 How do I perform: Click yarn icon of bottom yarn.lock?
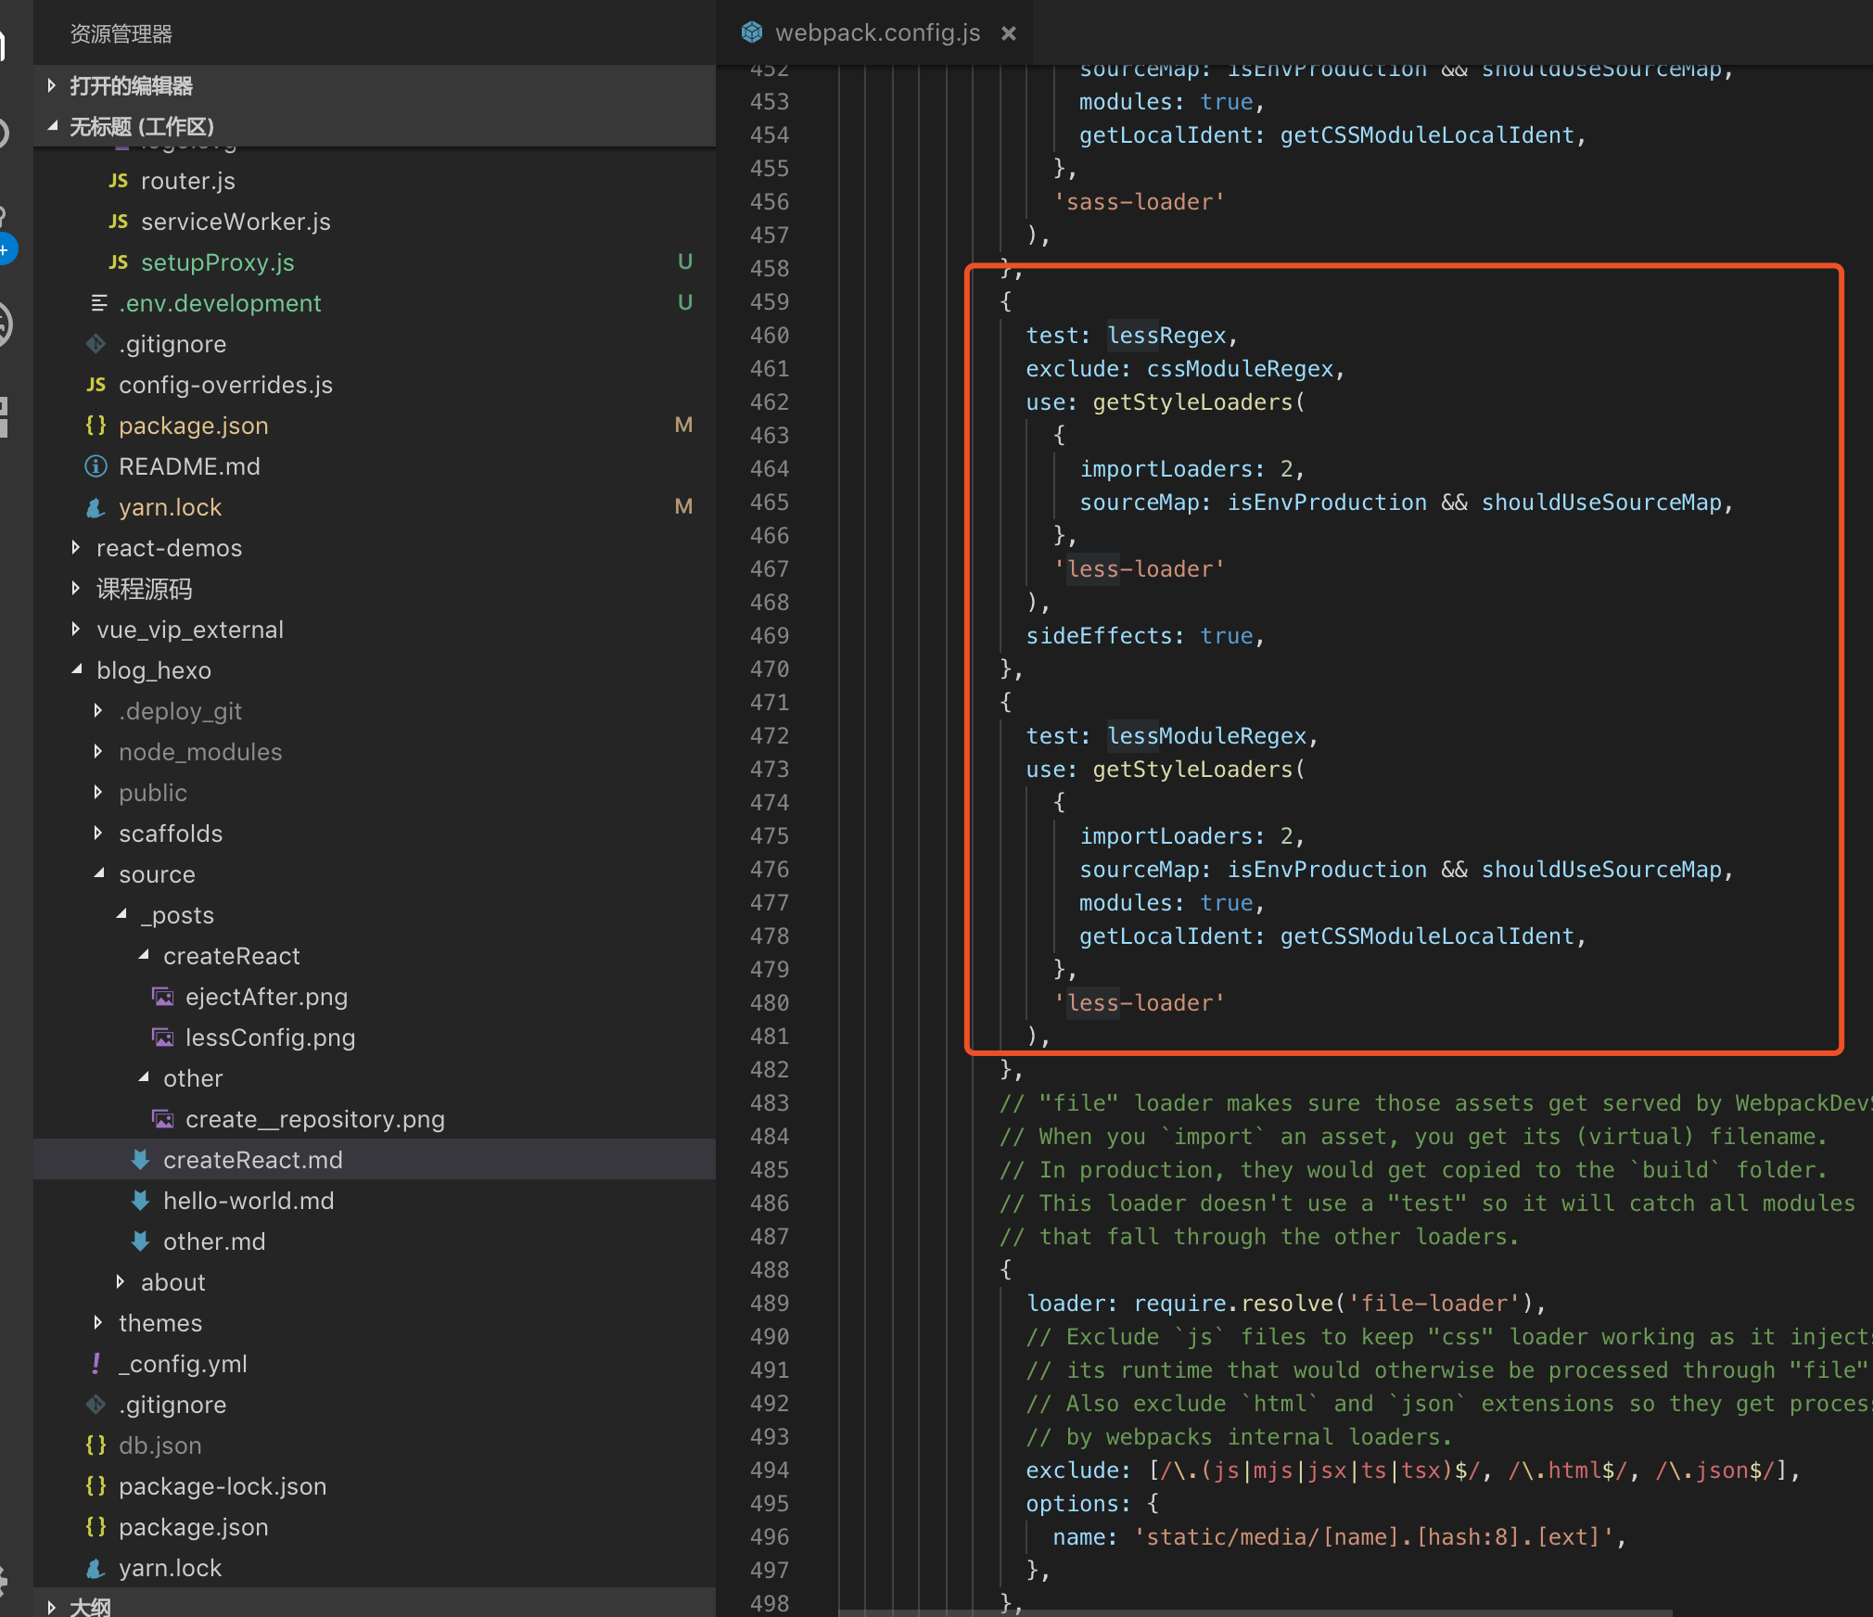pyautogui.click(x=96, y=1568)
